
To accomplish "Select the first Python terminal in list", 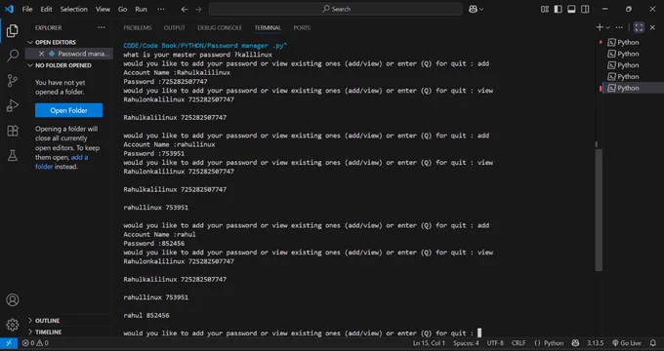I will click(x=623, y=42).
